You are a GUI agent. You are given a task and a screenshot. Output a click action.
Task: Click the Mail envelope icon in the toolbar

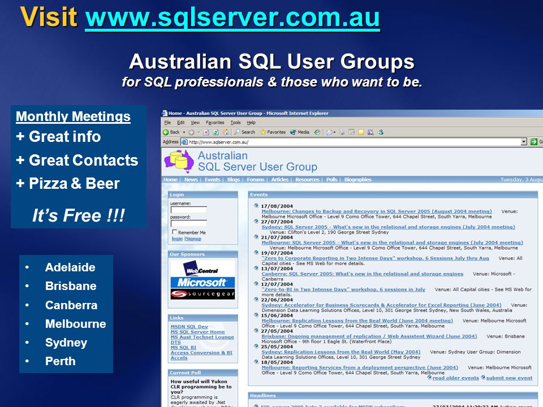329,132
